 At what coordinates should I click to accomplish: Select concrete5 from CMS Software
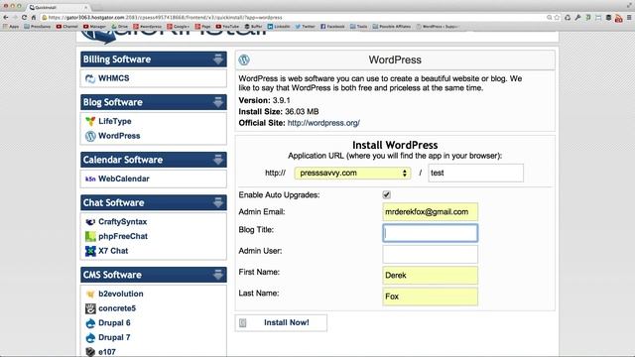point(117,308)
